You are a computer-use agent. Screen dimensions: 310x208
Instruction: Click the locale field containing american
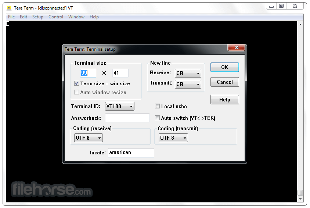pos(131,153)
